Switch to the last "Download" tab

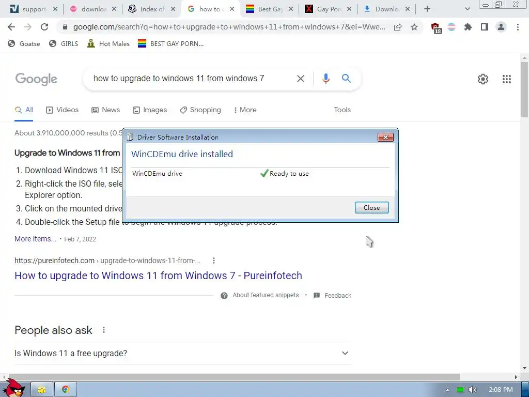tap(386, 9)
